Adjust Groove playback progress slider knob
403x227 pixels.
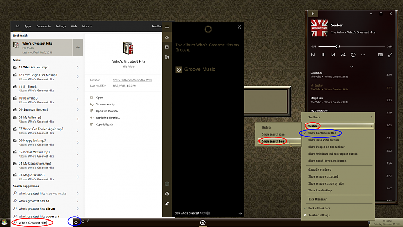pyautogui.click(x=338, y=47)
